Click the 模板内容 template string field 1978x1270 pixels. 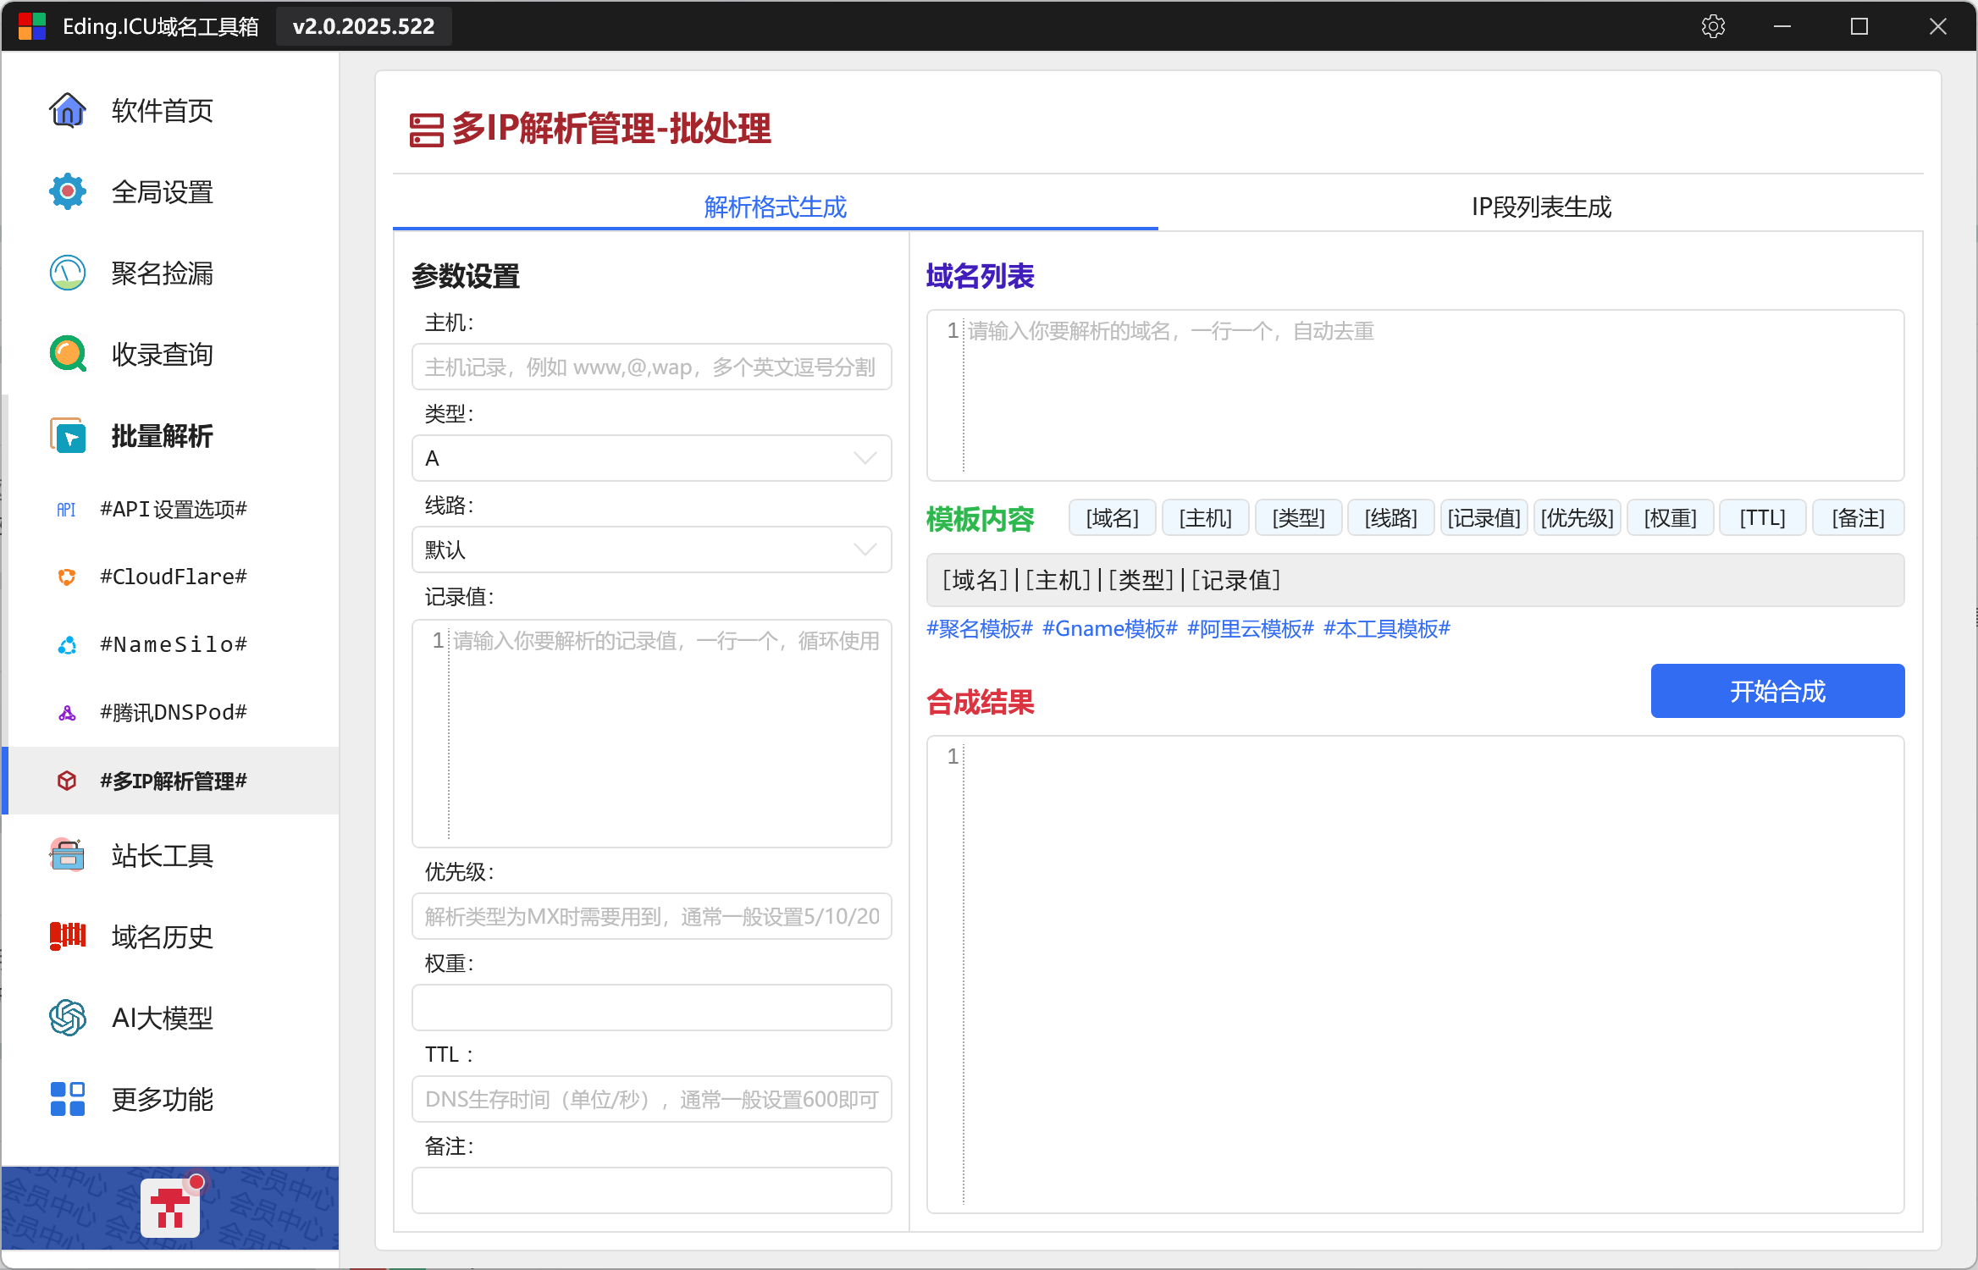[1415, 580]
